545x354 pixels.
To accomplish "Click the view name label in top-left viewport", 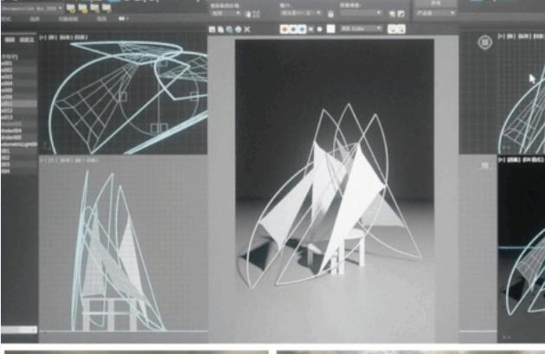I will (52, 37).
